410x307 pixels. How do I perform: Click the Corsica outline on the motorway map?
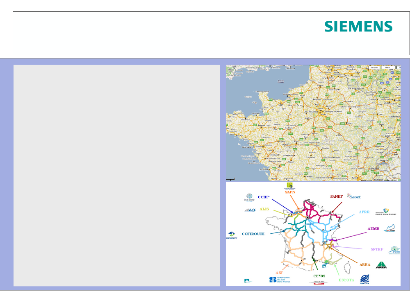tap(347, 268)
